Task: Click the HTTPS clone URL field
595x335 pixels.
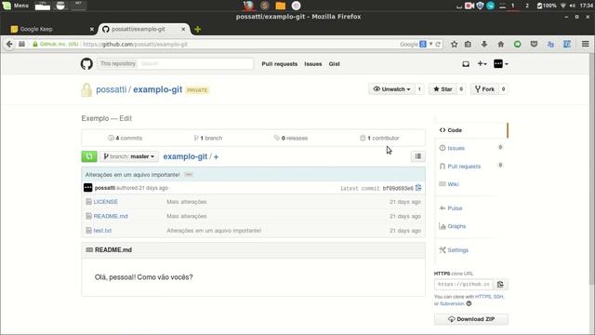Action: pyautogui.click(x=463, y=284)
